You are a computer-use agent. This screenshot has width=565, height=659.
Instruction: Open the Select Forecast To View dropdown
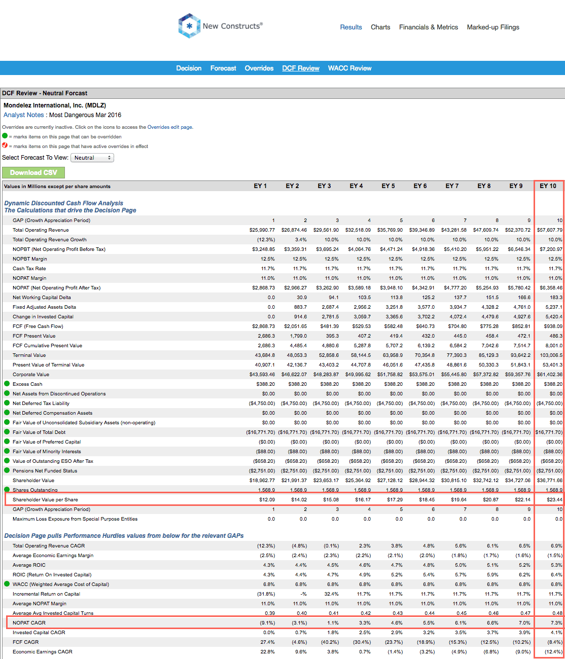(92, 158)
